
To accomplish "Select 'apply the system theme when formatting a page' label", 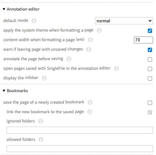I will 48,30.
